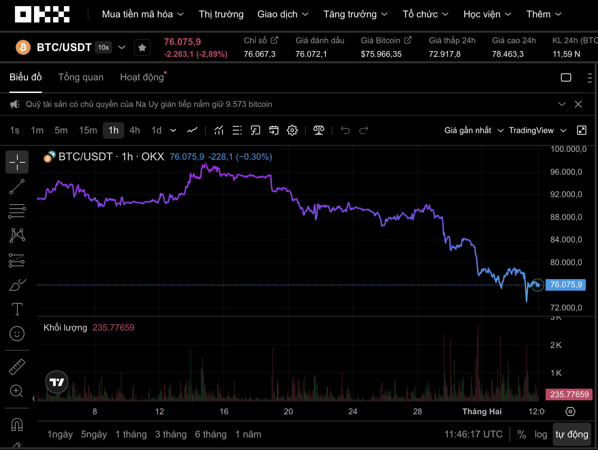
Task: Expand the BTC/USDT pair selector dropdown
Action: pos(121,47)
